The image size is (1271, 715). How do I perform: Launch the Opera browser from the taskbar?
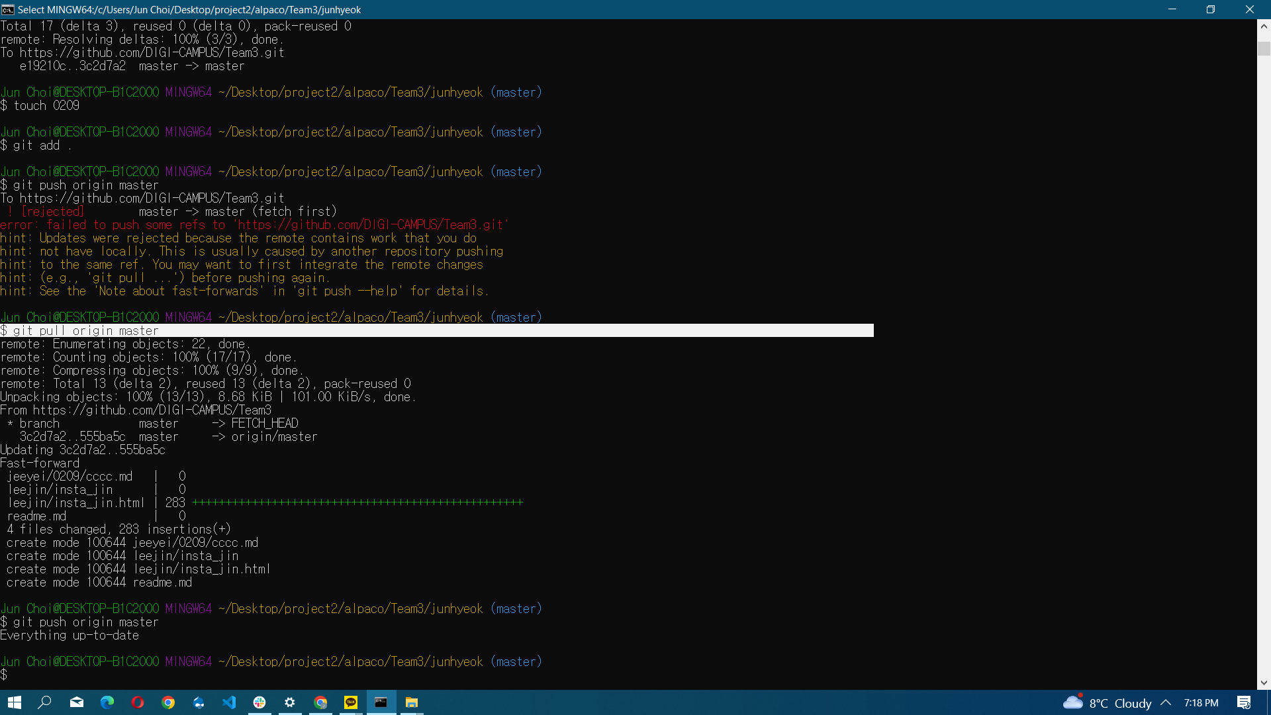pos(138,702)
